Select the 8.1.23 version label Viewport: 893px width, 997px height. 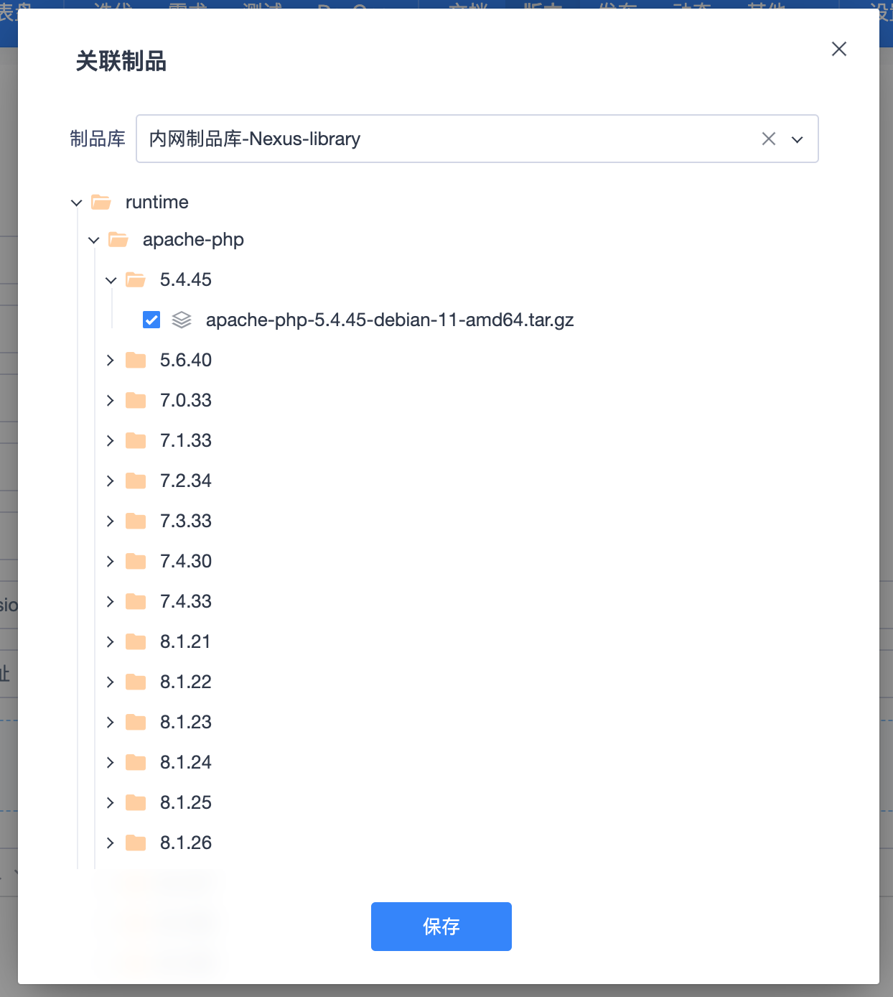tap(186, 722)
